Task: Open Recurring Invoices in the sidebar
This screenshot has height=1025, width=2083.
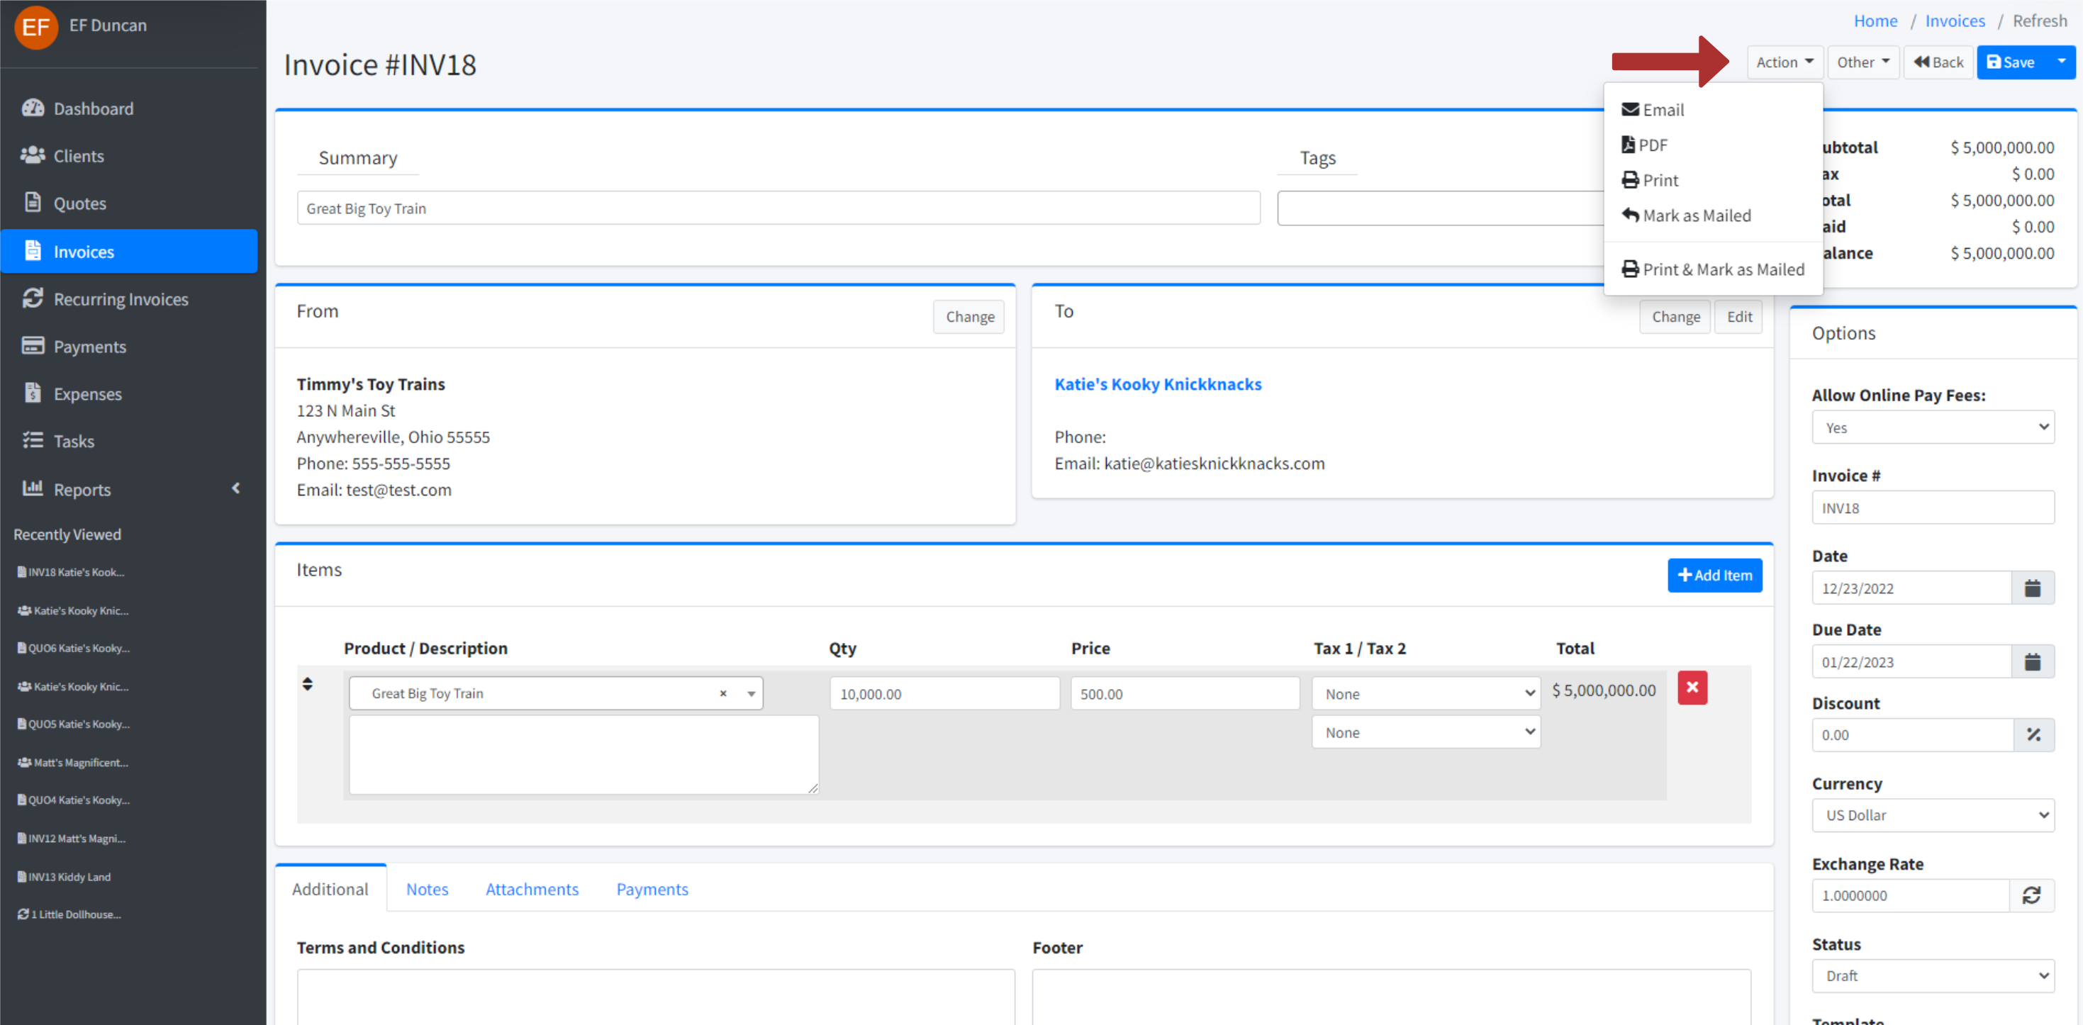Action: tap(121, 299)
